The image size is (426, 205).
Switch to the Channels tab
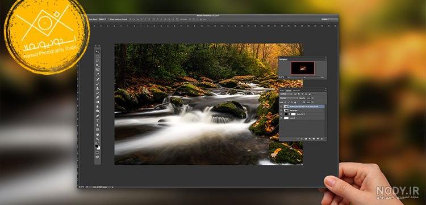point(296,91)
